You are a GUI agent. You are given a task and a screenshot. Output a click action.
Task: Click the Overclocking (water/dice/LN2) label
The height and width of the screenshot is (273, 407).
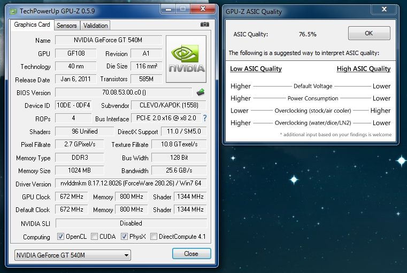pos(313,123)
